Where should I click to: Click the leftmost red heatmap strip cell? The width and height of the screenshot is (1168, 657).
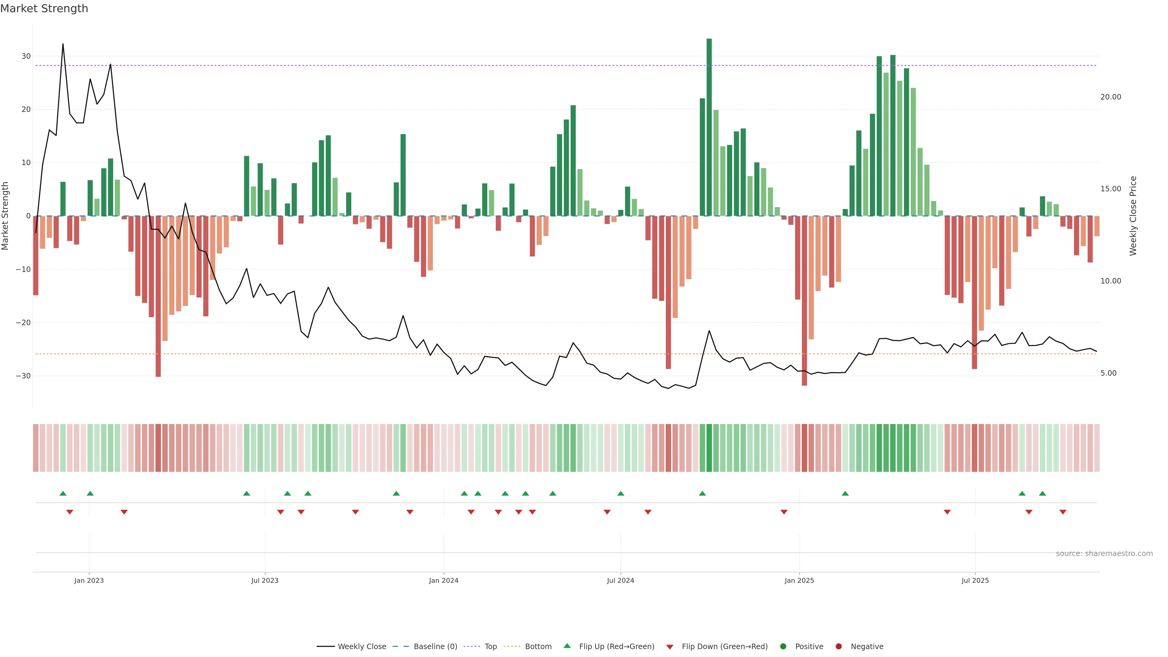pos(36,447)
